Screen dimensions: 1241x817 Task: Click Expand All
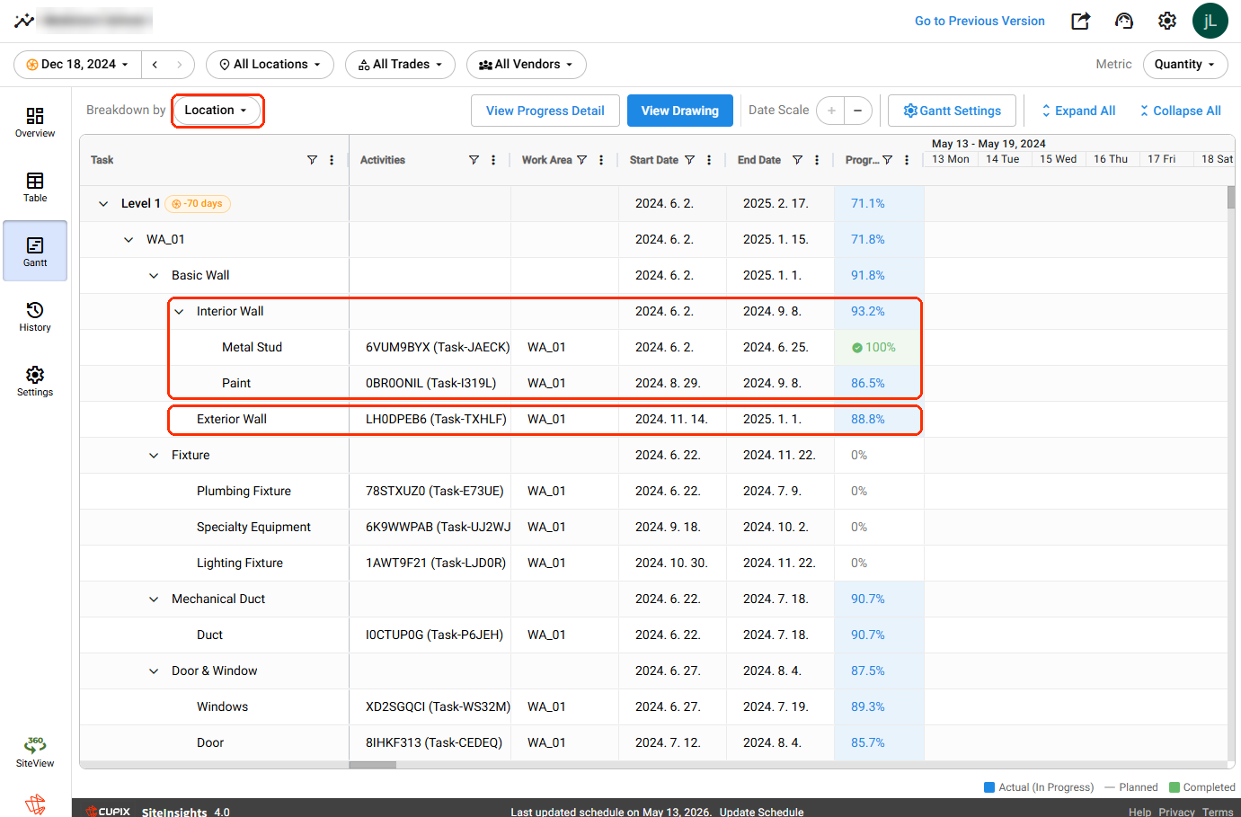[x=1078, y=111]
